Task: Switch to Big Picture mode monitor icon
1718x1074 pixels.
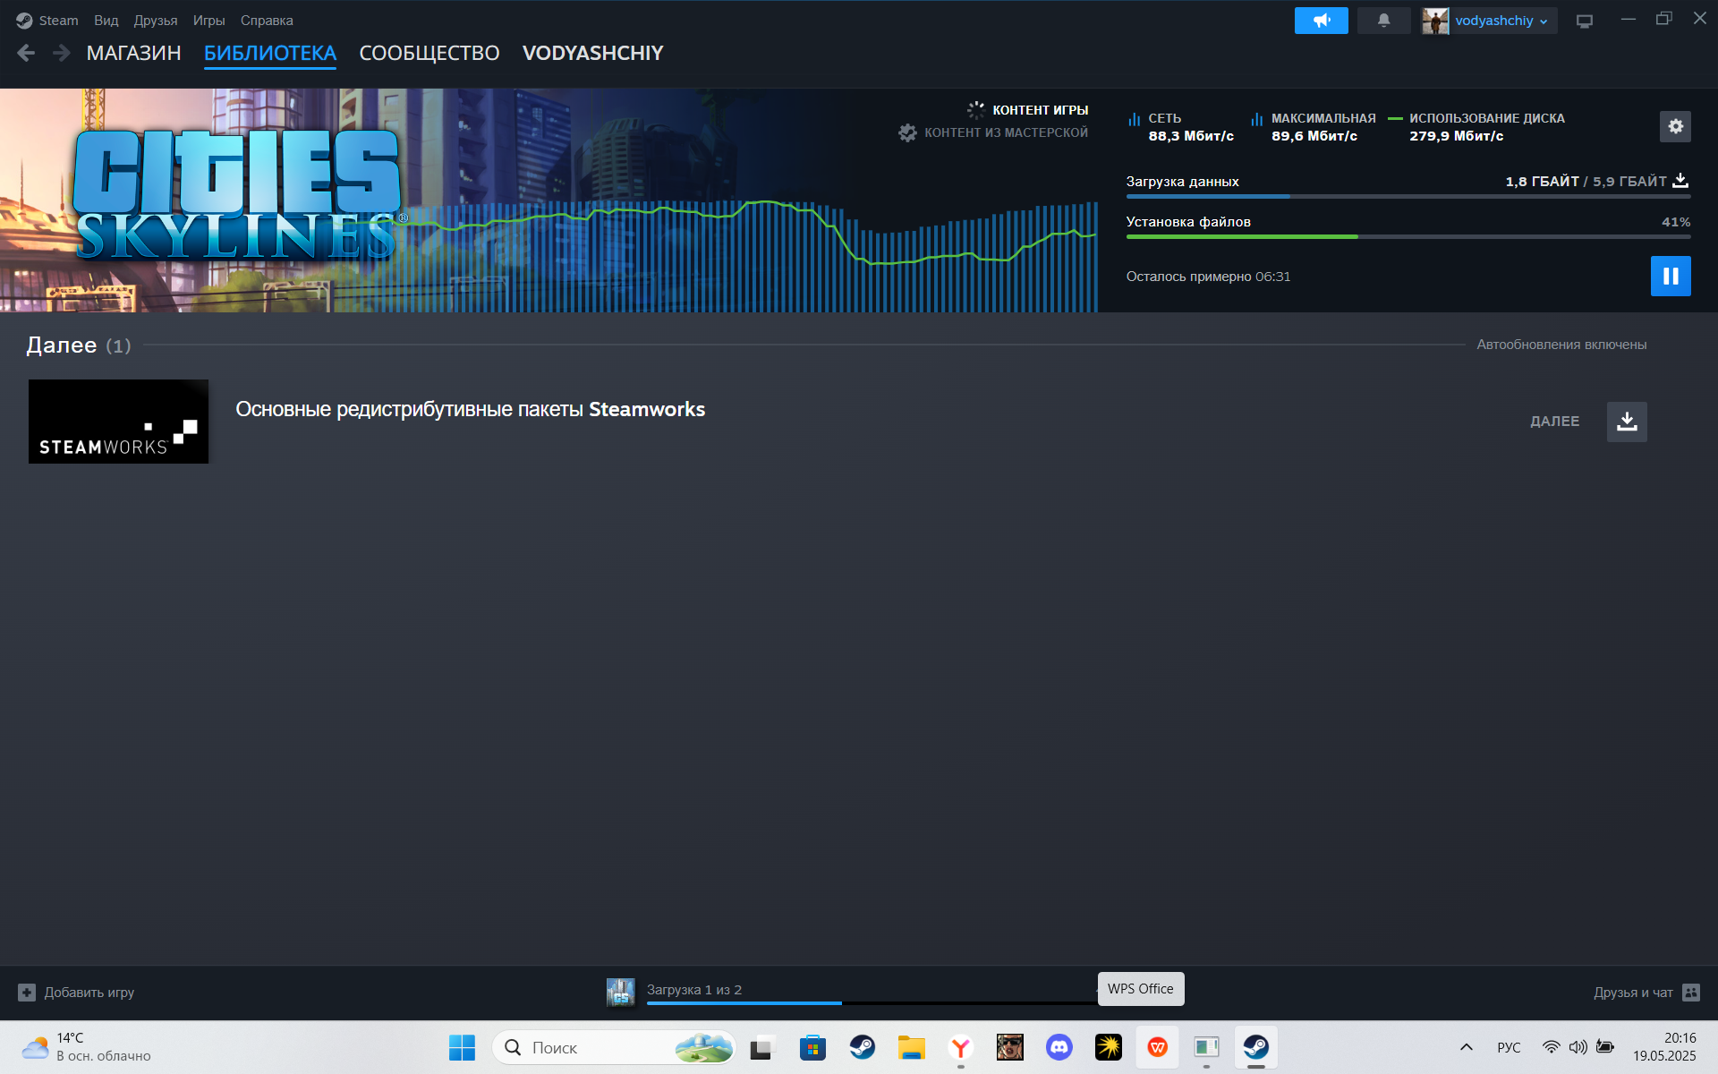Action: point(1585,21)
